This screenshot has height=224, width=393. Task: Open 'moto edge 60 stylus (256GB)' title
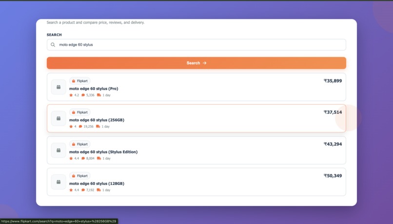(x=97, y=120)
